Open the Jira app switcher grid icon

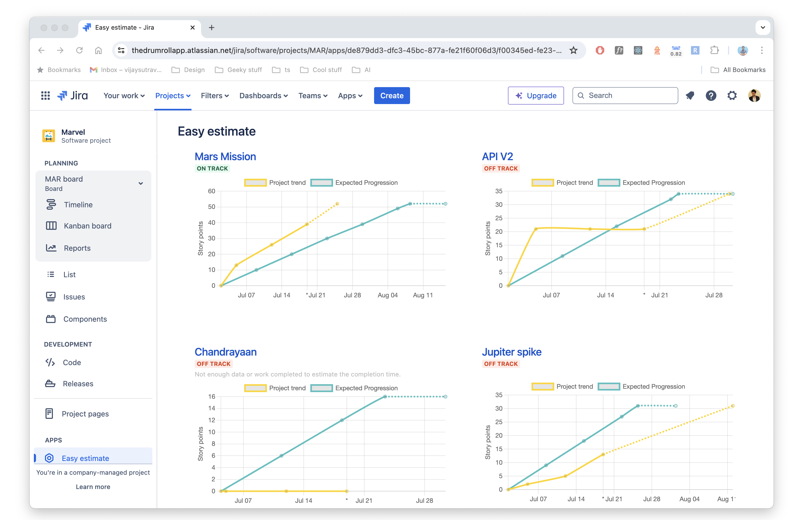pos(46,96)
